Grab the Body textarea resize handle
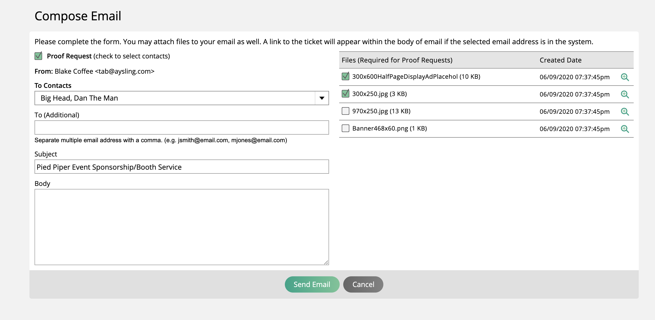 326,262
